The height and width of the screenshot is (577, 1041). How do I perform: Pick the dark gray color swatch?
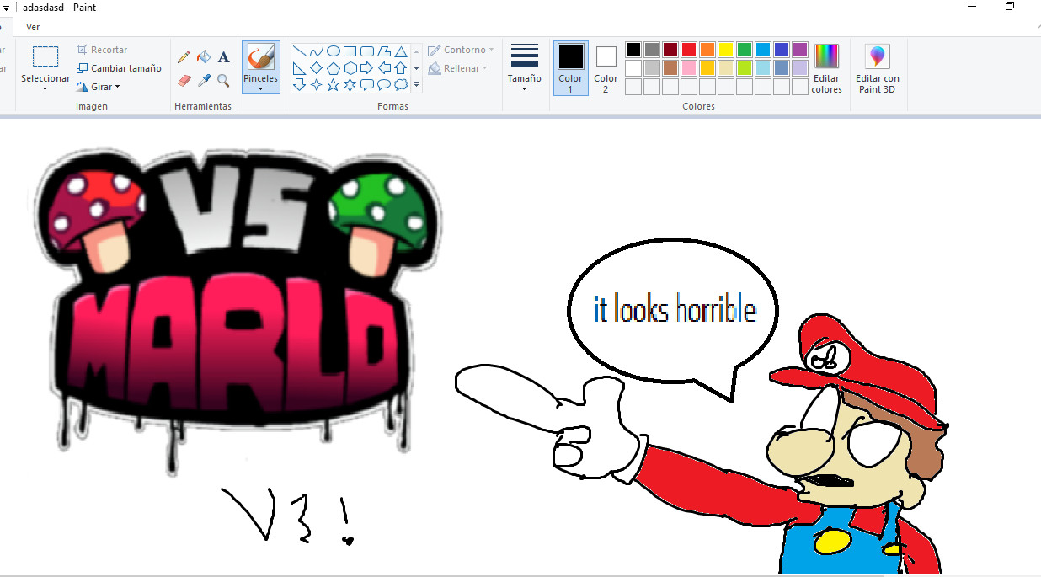(652, 50)
